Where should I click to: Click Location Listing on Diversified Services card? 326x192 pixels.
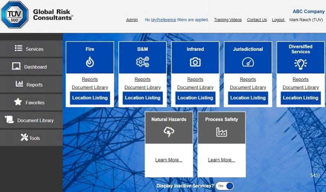click(301, 98)
